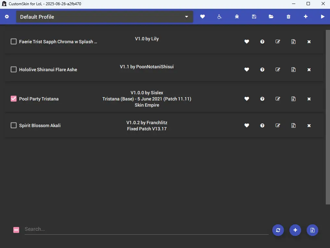Export Pool Party Tristana as zip file
330x248 pixels.
293,99
